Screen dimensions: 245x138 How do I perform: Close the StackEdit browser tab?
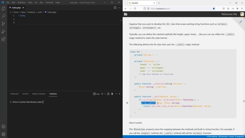coord(154,3)
